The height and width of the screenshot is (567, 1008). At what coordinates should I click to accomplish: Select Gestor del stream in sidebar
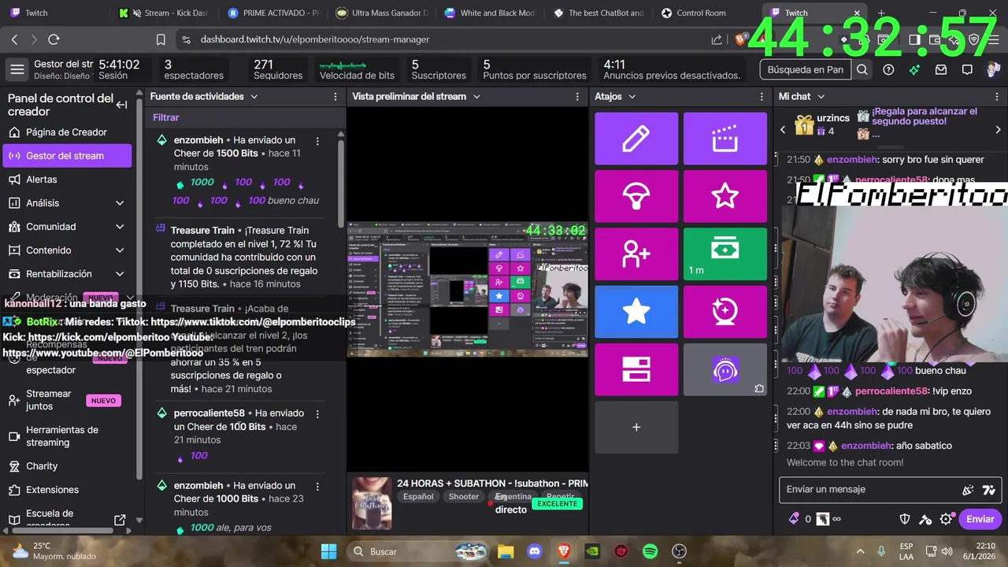coord(68,156)
